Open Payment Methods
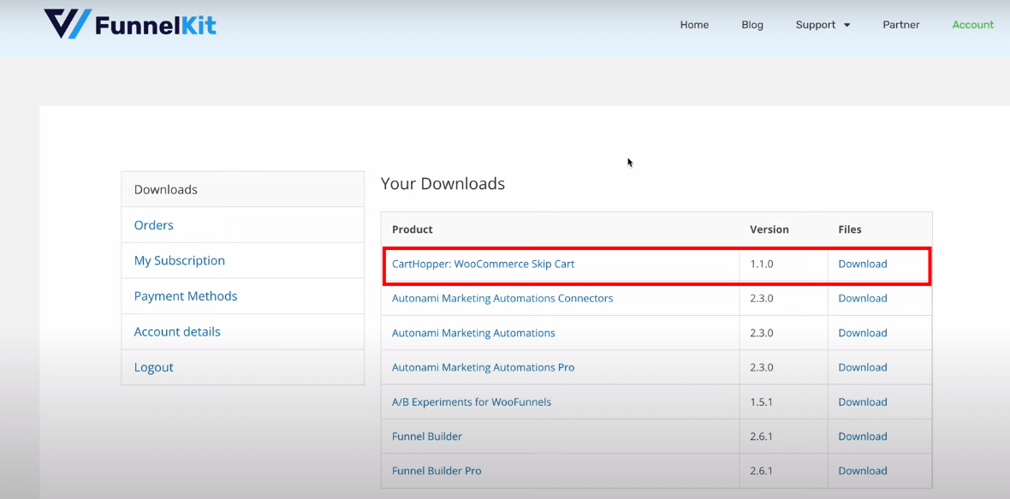The image size is (1010, 499). 185,295
